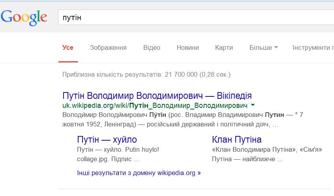Focus the search box containing 'путін'
Screen dimensions: 334x196
coord(196,17)
